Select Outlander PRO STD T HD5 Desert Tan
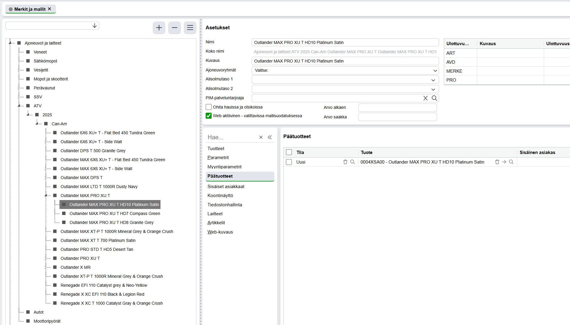 click(97, 249)
